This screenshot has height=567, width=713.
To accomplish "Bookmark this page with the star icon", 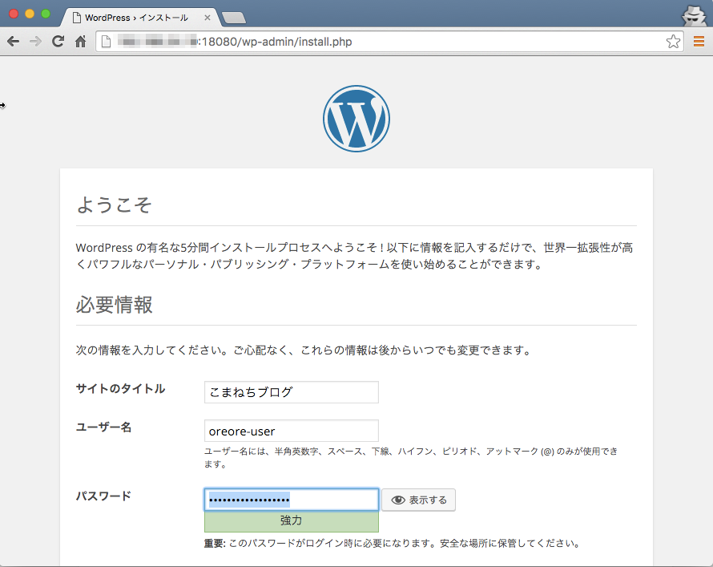I will click(673, 42).
